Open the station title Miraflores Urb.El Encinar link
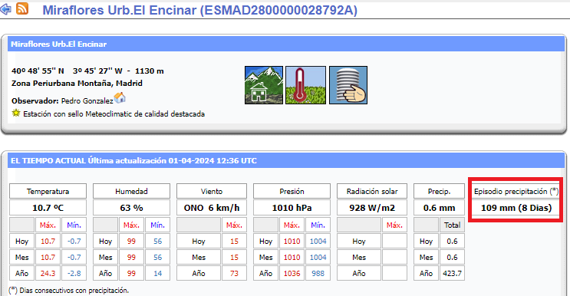 pyautogui.click(x=199, y=10)
